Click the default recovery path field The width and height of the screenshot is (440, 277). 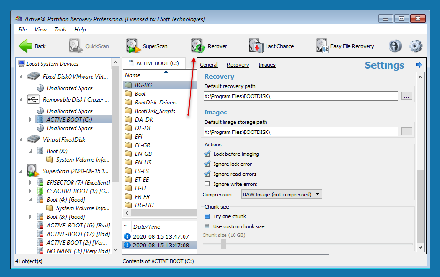pos(300,96)
